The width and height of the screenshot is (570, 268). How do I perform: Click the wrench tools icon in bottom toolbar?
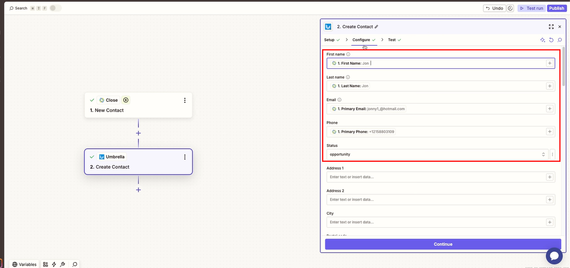(x=63, y=264)
